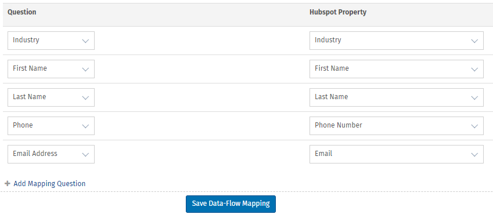Viewport: 493px width, 218px height.
Task: Open the Last Name Hubspot property dropdown
Action: [397, 97]
